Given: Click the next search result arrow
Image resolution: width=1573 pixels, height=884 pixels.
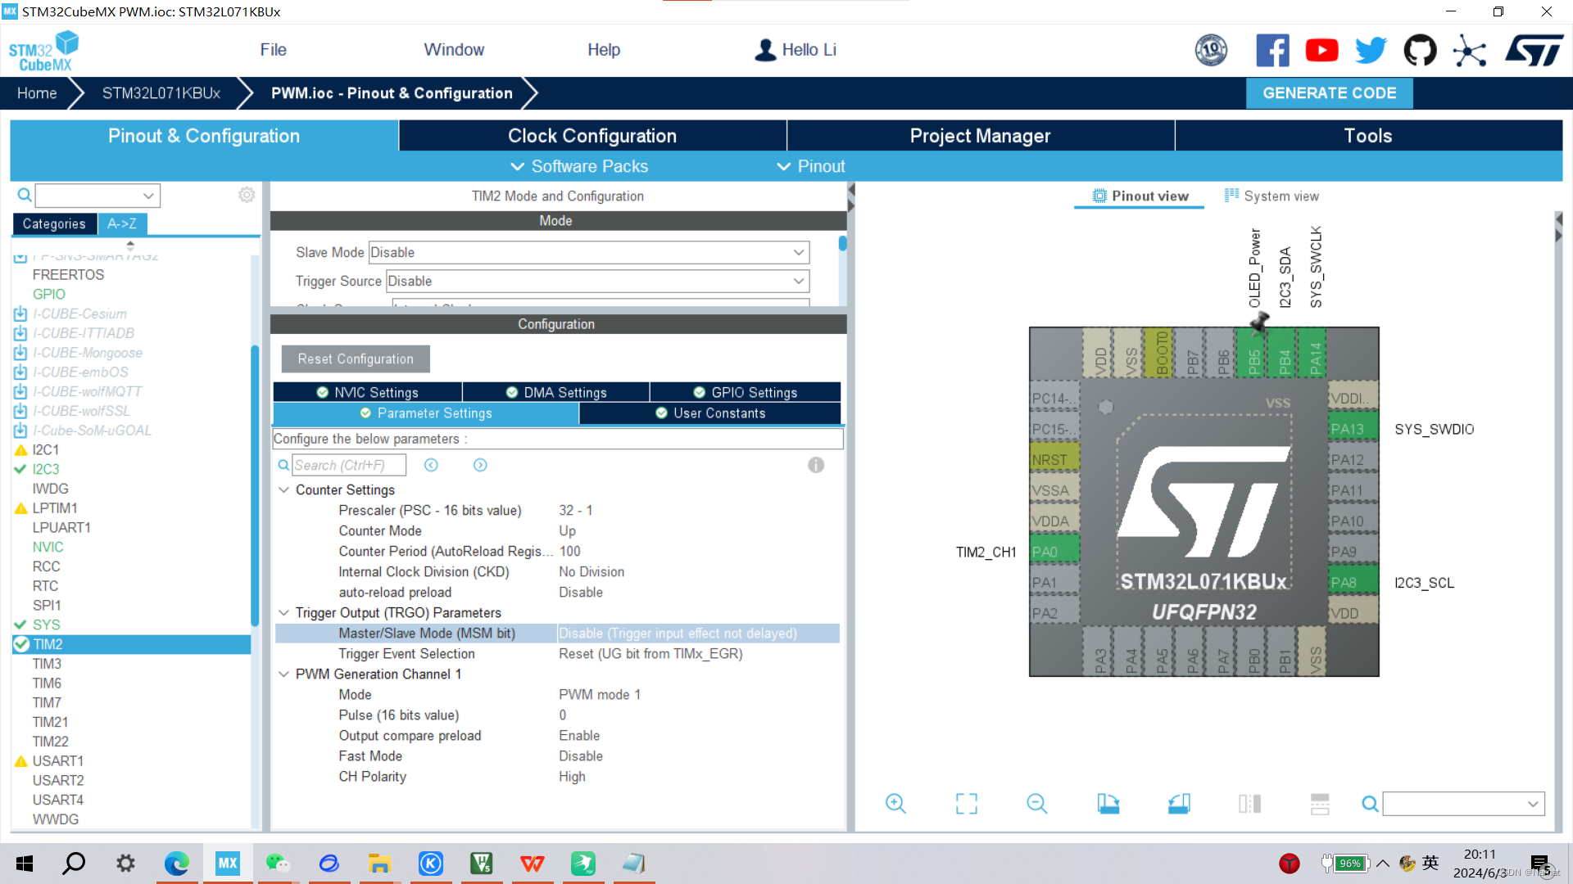Looking at the screenshot, I should (480, 465).
